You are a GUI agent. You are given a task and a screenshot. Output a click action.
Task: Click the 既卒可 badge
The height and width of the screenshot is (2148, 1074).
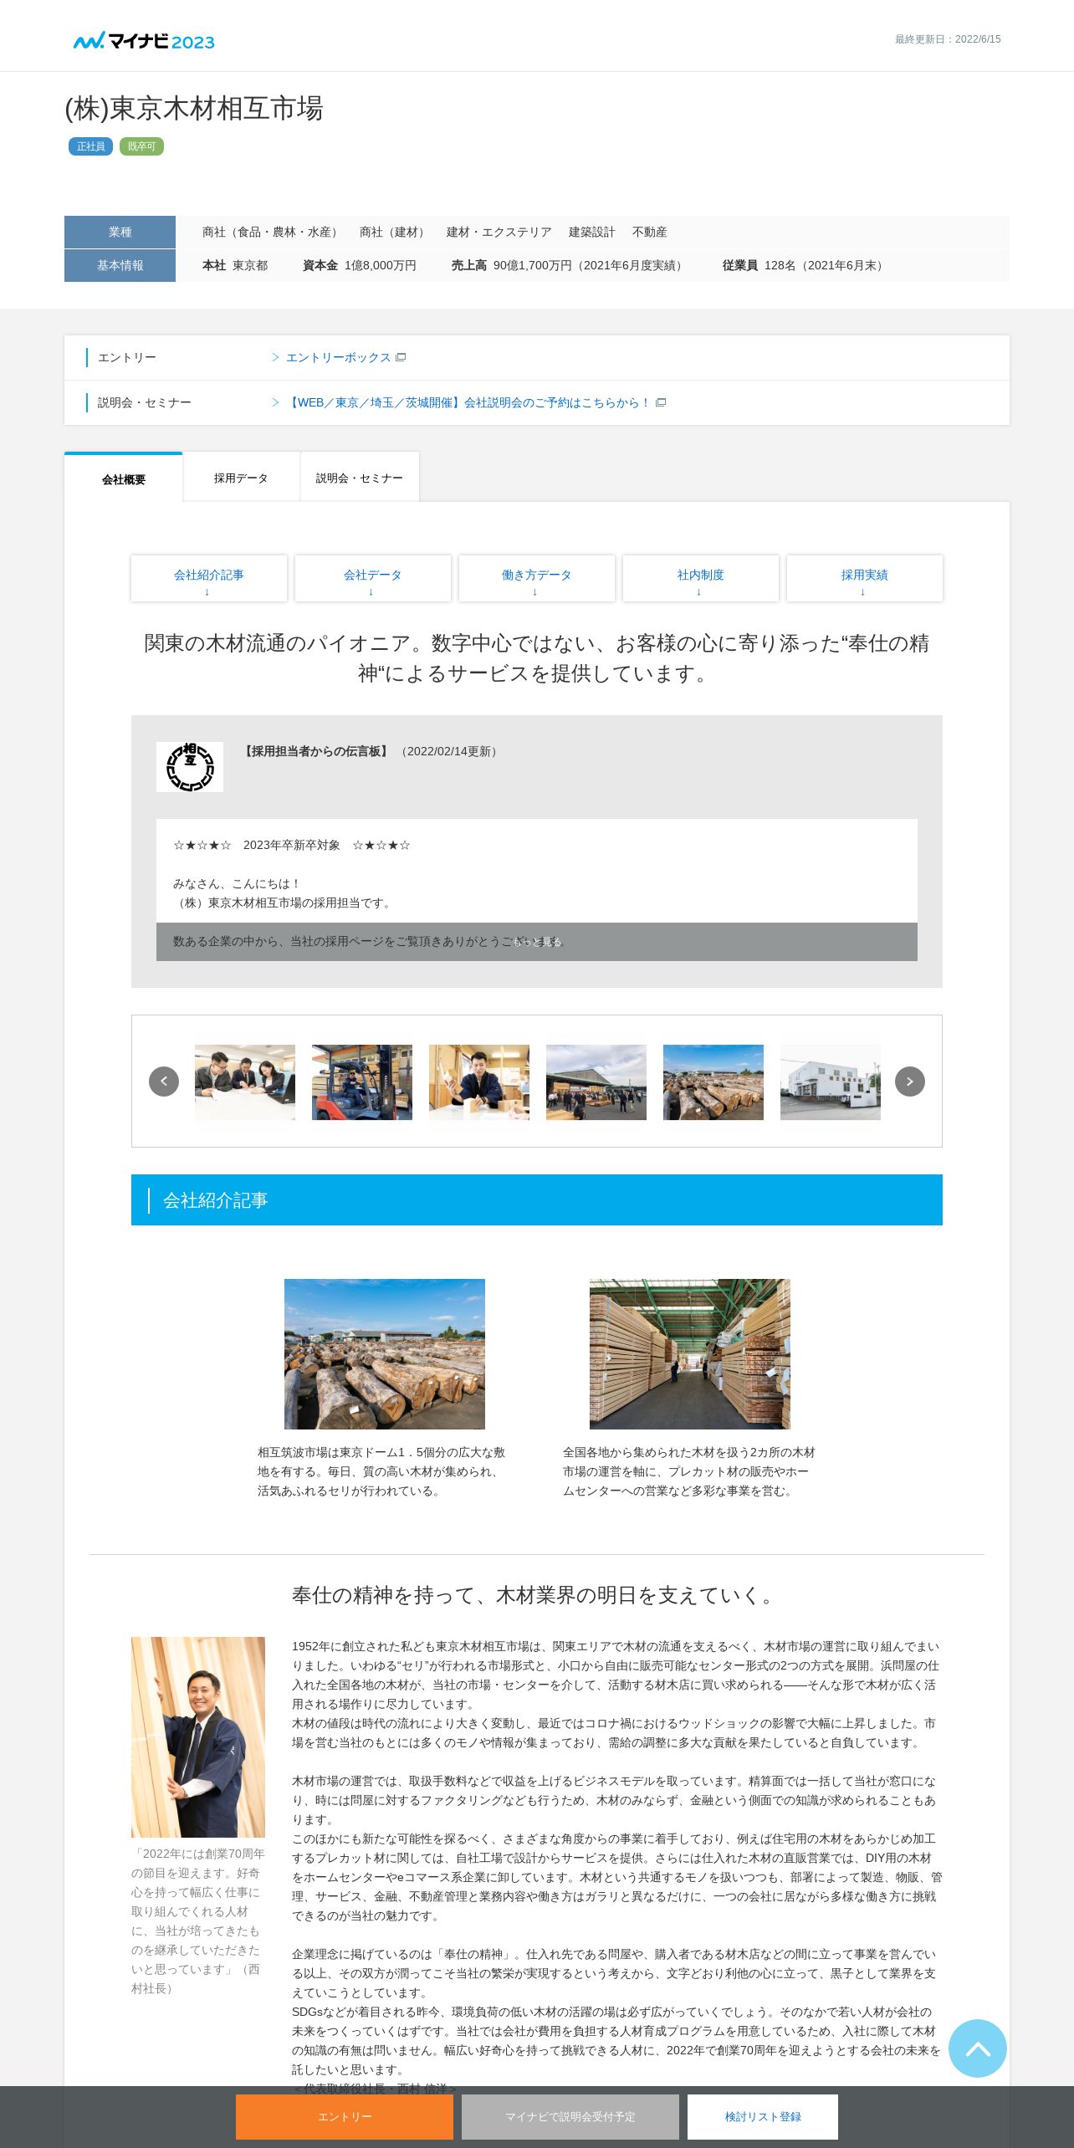[x=141, y=146]
